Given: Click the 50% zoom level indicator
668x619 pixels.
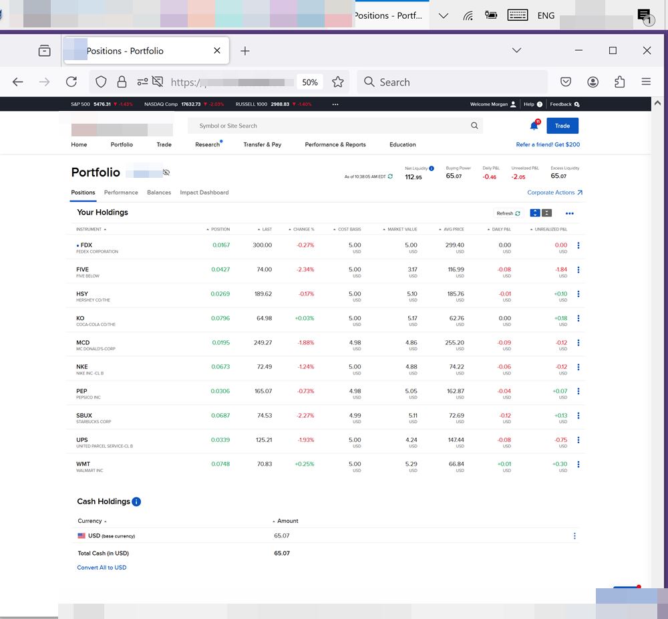Looking at the screenshot, I should 310,82.
